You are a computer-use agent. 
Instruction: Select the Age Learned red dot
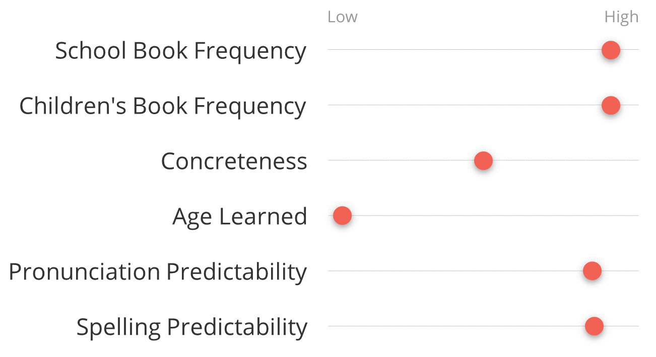(x=342, y=216)
